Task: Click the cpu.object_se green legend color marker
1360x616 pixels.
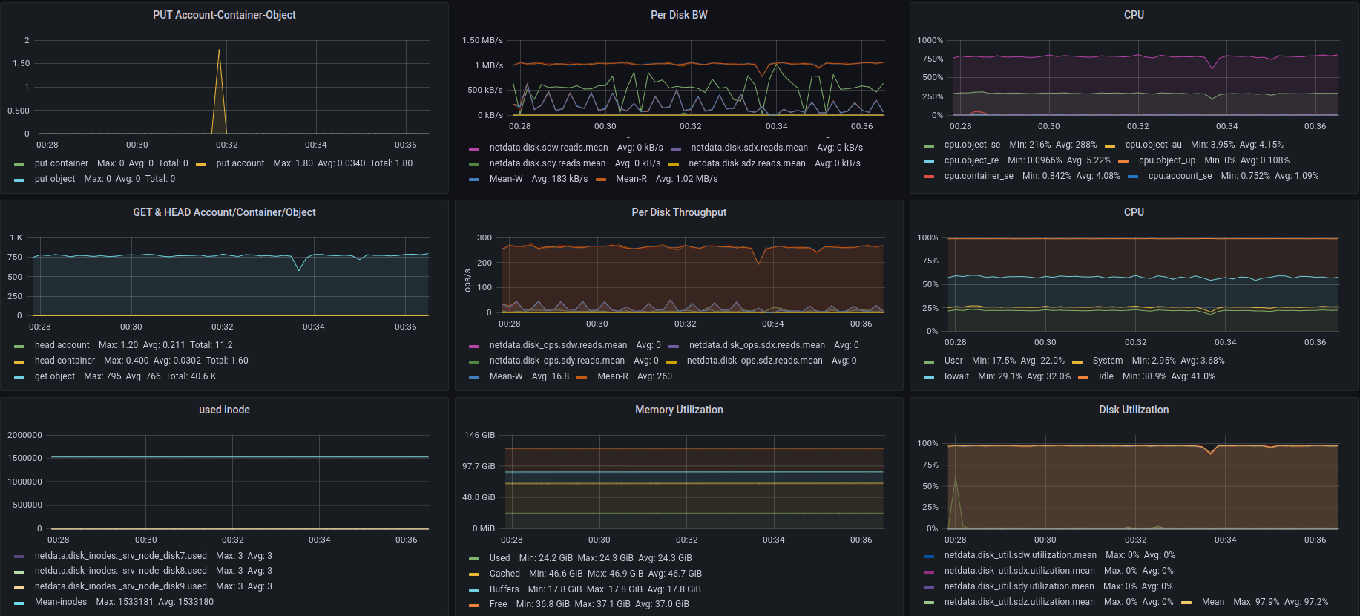Action: click(x=929, y=145)
